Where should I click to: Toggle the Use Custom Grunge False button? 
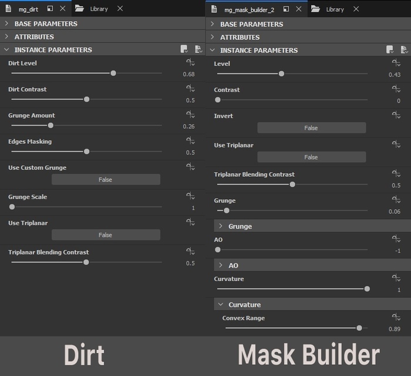[x=106, y=179]
